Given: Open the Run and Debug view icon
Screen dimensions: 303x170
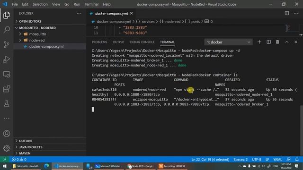Looking at the screenshot, I should point(7,59).
